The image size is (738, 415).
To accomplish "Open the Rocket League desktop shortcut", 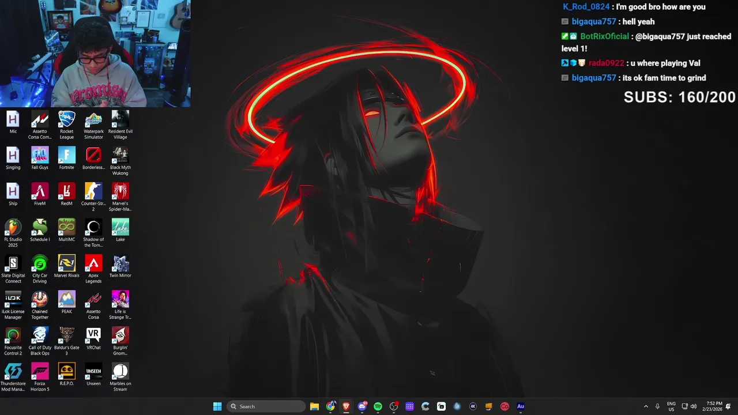I will coord(67,125).
